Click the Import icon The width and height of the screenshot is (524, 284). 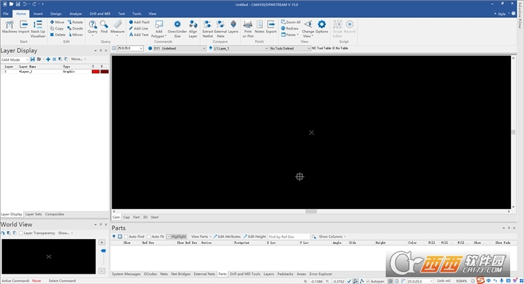pos(24,27)
